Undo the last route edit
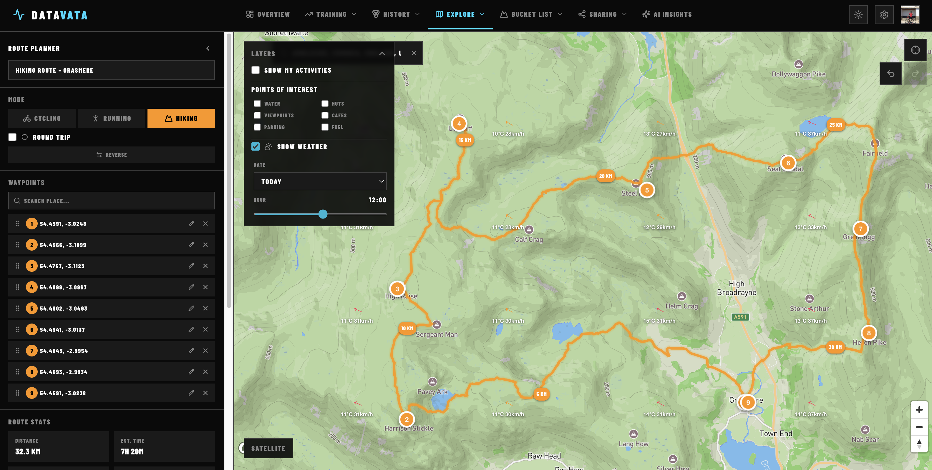 click(890, 74)
